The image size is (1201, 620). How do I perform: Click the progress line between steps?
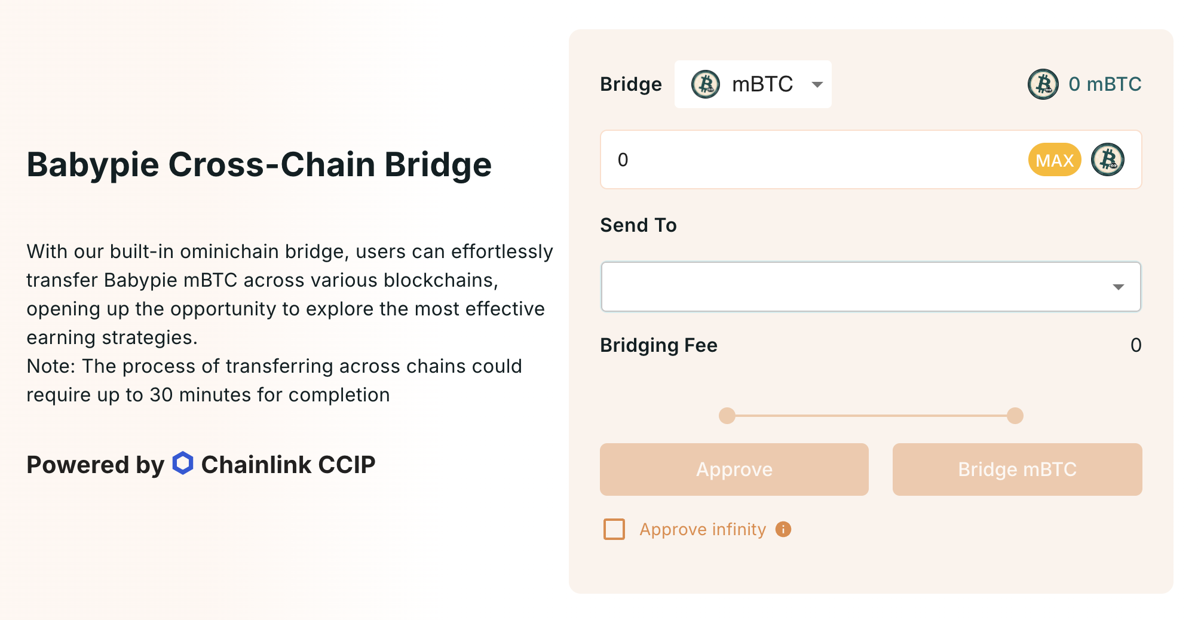871,416
